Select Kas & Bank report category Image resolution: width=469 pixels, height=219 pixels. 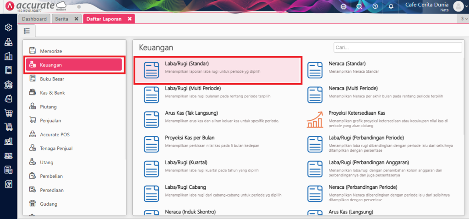[x=52, y=92]
